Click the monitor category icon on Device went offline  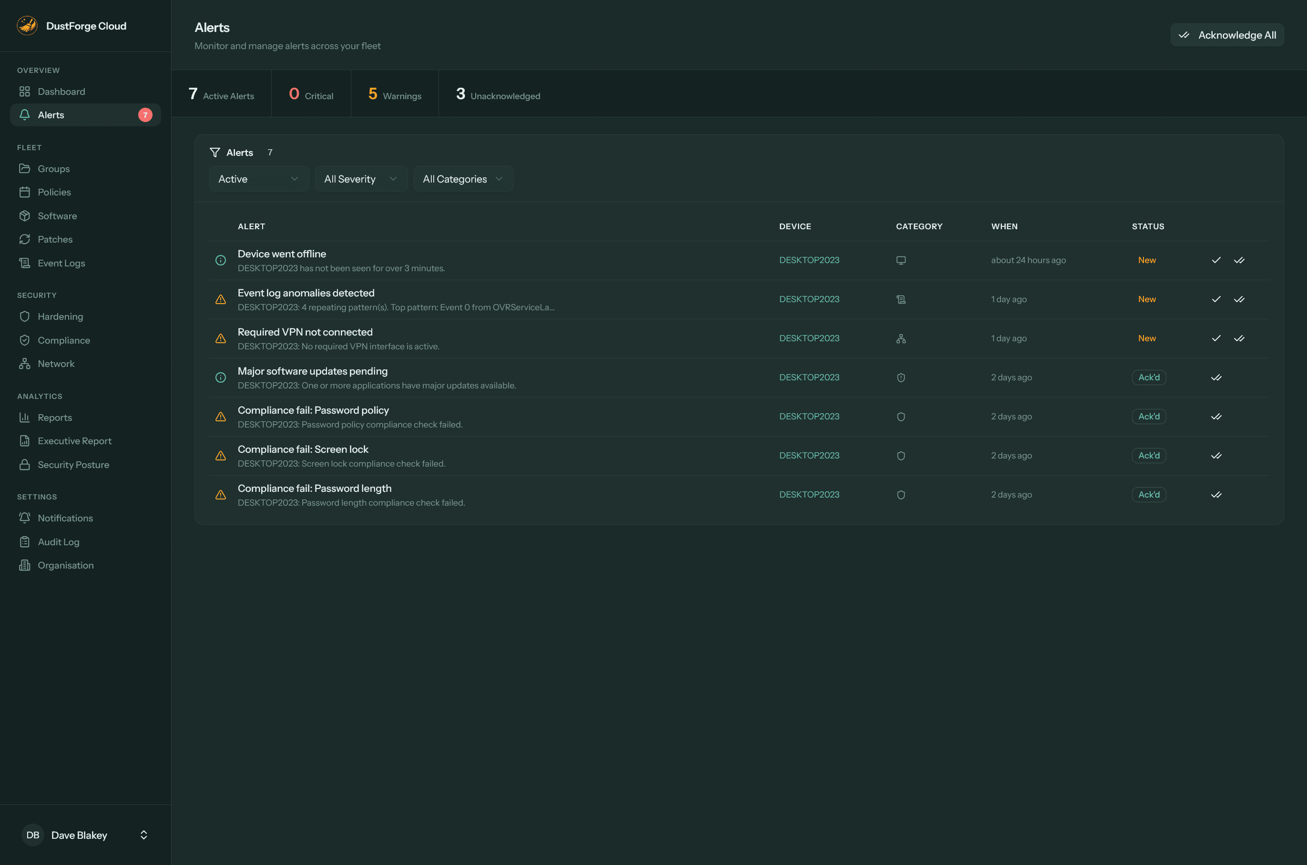tap(901, 260)
